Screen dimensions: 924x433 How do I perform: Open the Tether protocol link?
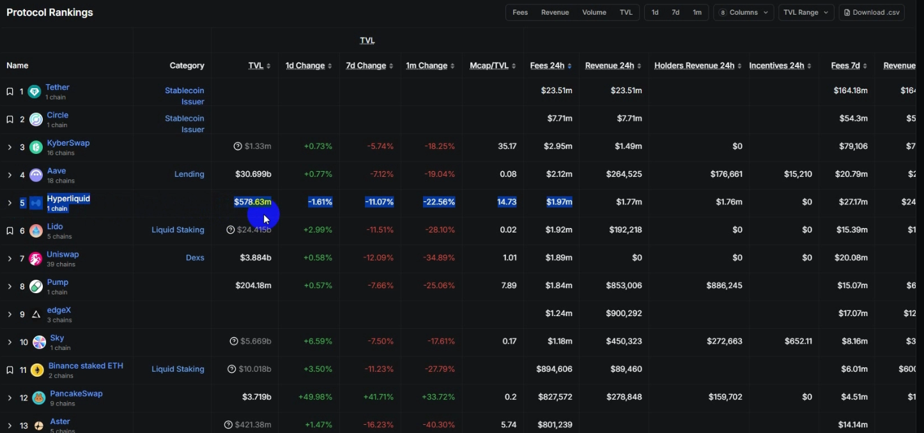[x=58, y=87]
